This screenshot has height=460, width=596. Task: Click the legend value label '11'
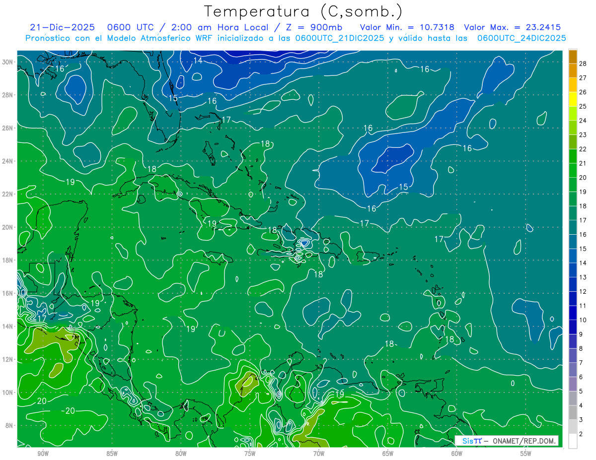(x=583, y=306)
